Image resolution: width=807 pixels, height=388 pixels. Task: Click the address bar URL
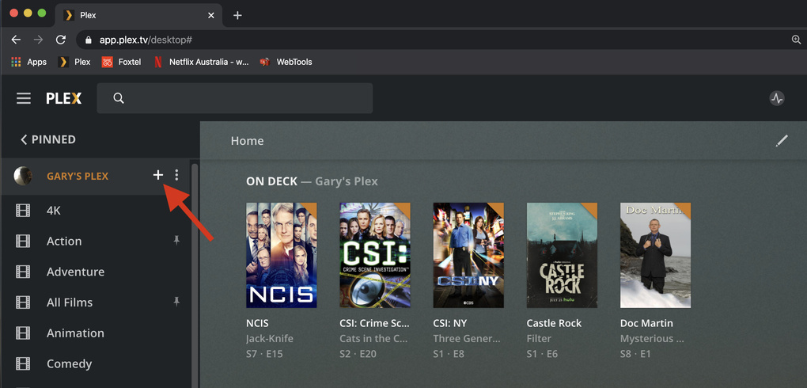point(146,40)
